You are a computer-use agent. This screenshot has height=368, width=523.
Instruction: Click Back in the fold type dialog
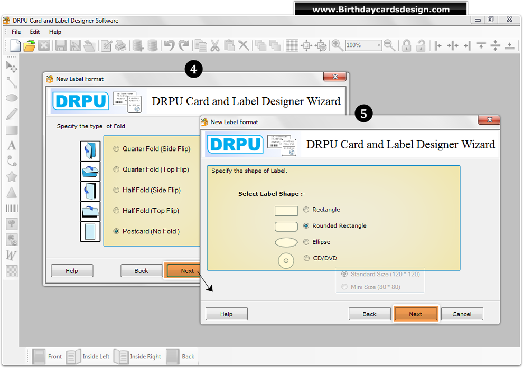pos(142,271)
